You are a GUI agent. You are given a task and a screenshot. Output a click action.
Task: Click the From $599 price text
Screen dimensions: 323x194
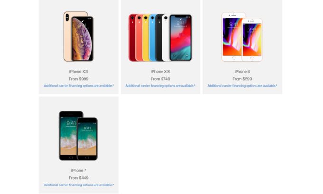(242, 79)
